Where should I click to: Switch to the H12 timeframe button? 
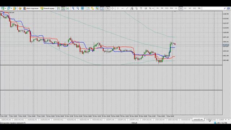[195, 8]
